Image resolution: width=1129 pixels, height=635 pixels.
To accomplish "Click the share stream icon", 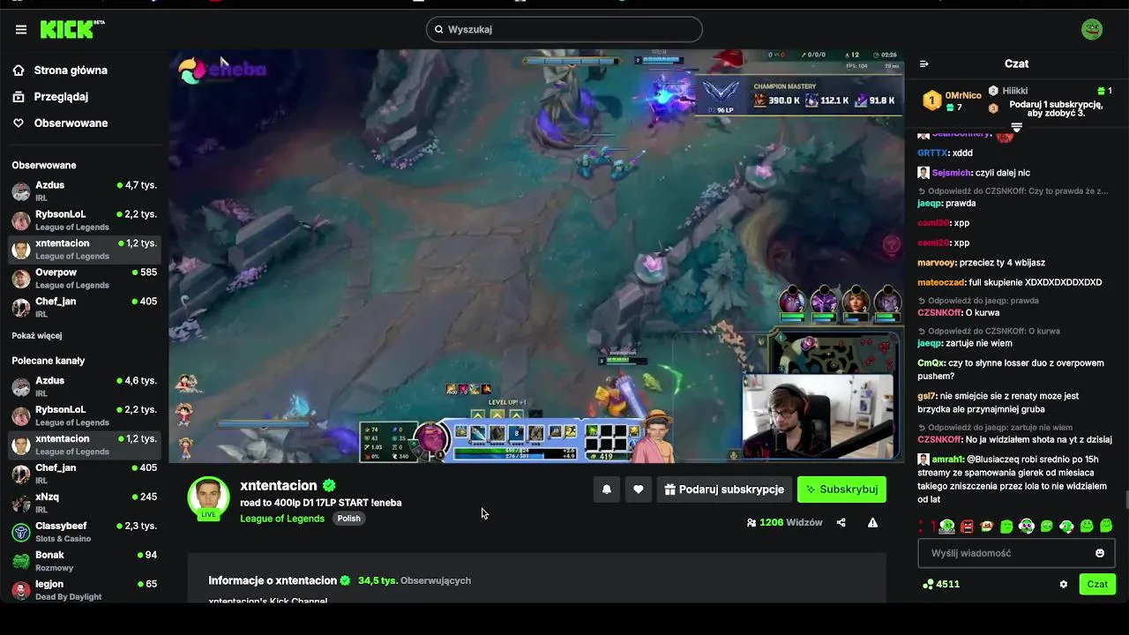I will coord(841,522).
